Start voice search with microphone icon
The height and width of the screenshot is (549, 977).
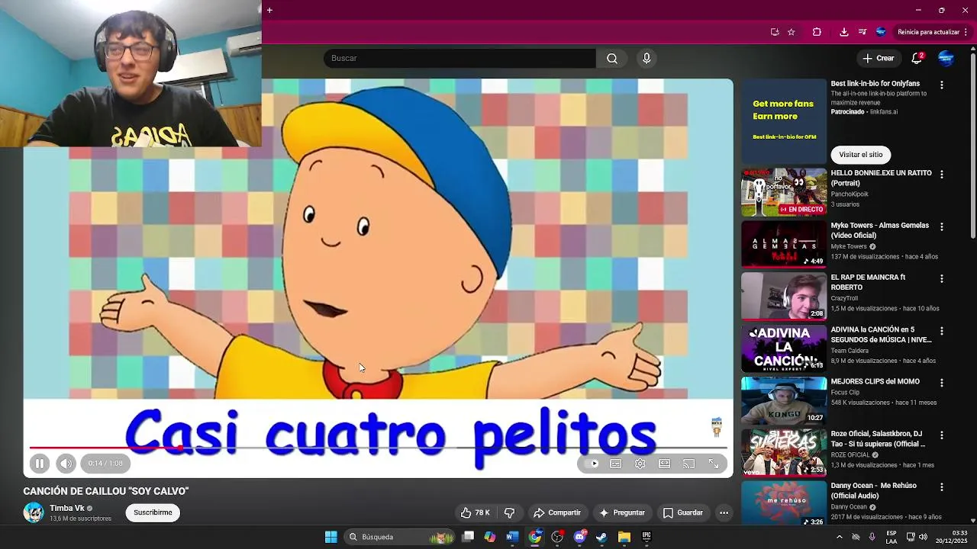coord(646,59)
